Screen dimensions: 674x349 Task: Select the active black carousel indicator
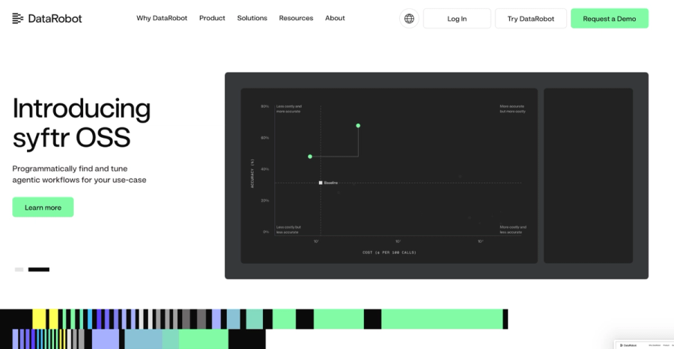point(39,270)
